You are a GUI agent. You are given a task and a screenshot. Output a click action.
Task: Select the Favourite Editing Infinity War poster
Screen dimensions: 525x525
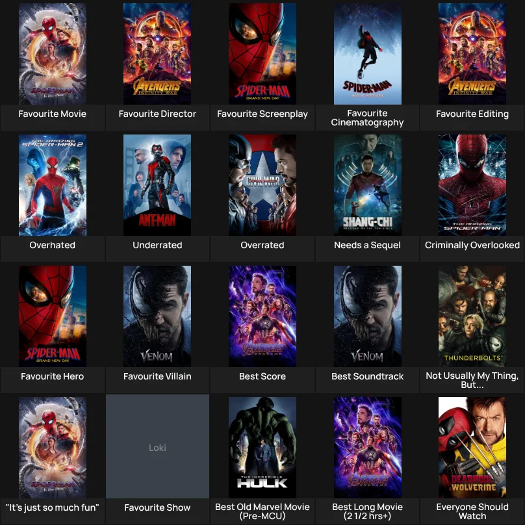[472, 54]
